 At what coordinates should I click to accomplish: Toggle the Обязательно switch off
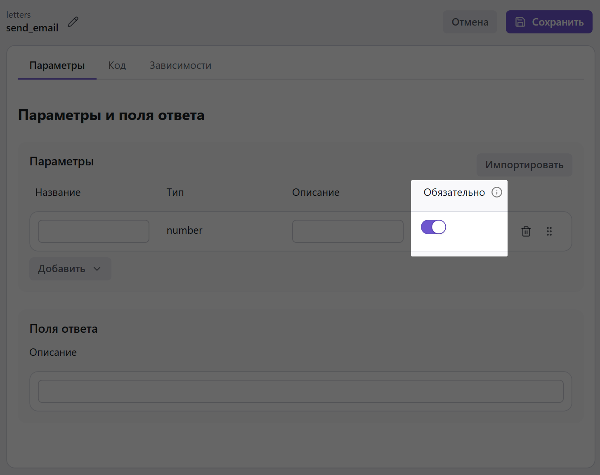pyautogui.click(x=433, y=227)
